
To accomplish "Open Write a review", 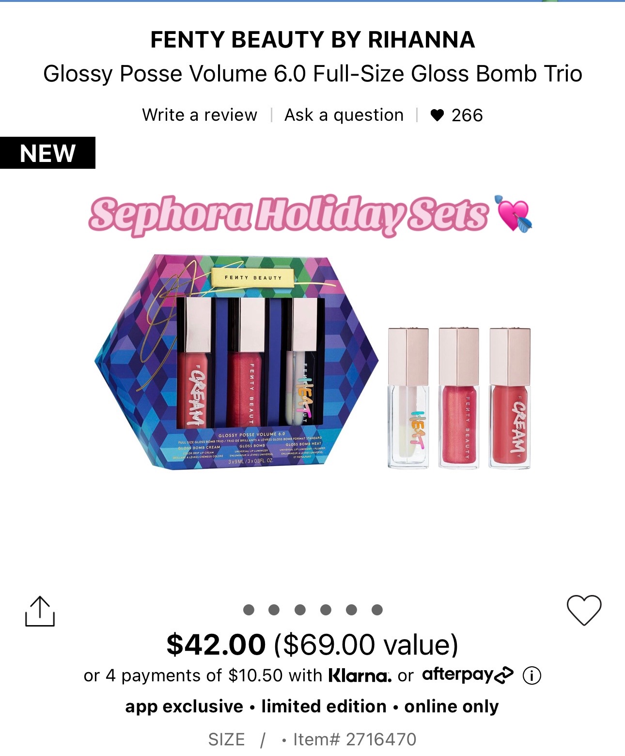I will (x=200, y=115).
